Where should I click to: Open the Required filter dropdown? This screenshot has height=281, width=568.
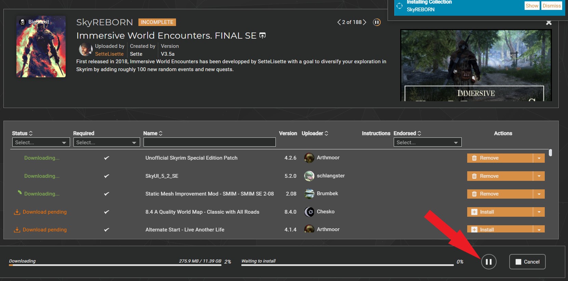(107, 142)
